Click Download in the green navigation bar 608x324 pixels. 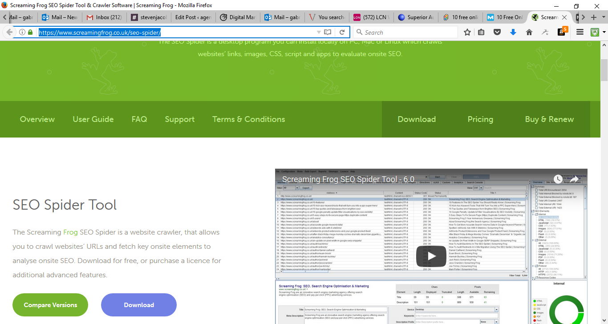(417, 119)
